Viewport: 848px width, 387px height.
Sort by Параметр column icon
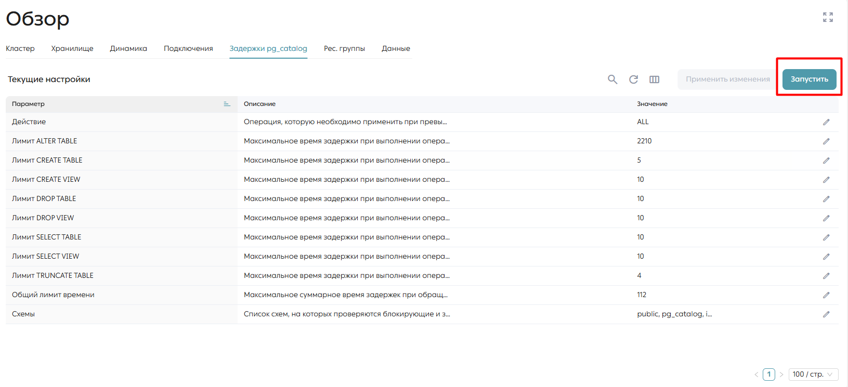(227, 104)
